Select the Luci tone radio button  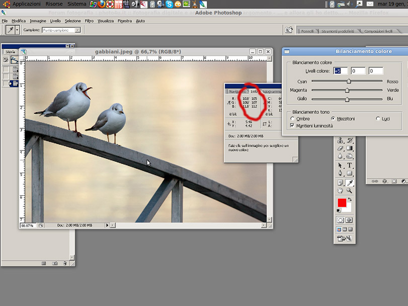[378, 118]
